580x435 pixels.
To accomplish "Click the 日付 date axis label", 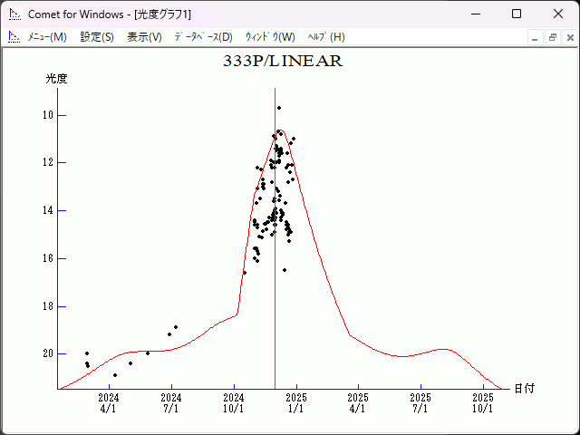I will (524, 389).
